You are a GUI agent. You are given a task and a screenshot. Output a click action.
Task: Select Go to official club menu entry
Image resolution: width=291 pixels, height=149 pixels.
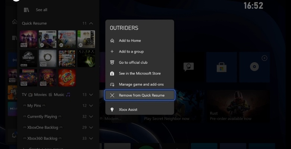(x=134, y=63)
